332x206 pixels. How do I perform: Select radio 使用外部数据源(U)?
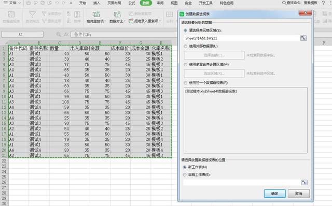(186, 46)
